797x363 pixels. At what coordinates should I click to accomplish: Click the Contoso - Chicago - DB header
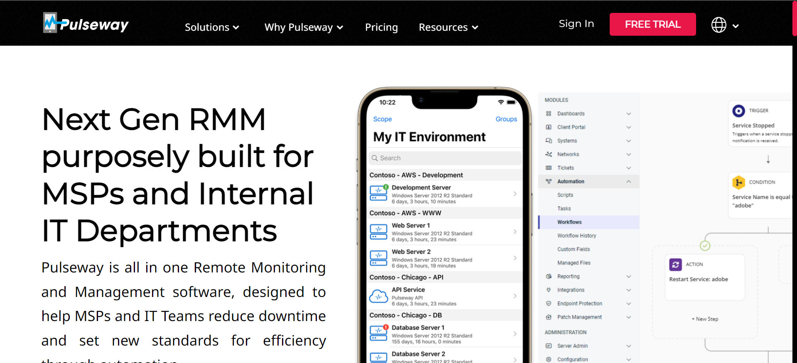point(406,315)
